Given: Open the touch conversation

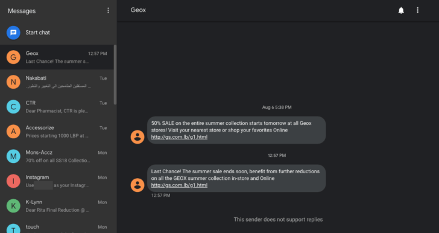Looking at the screenshot, I should [57, 227].
